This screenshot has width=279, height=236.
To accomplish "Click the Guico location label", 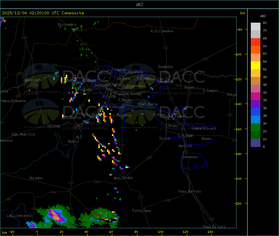I will [189, 87].
